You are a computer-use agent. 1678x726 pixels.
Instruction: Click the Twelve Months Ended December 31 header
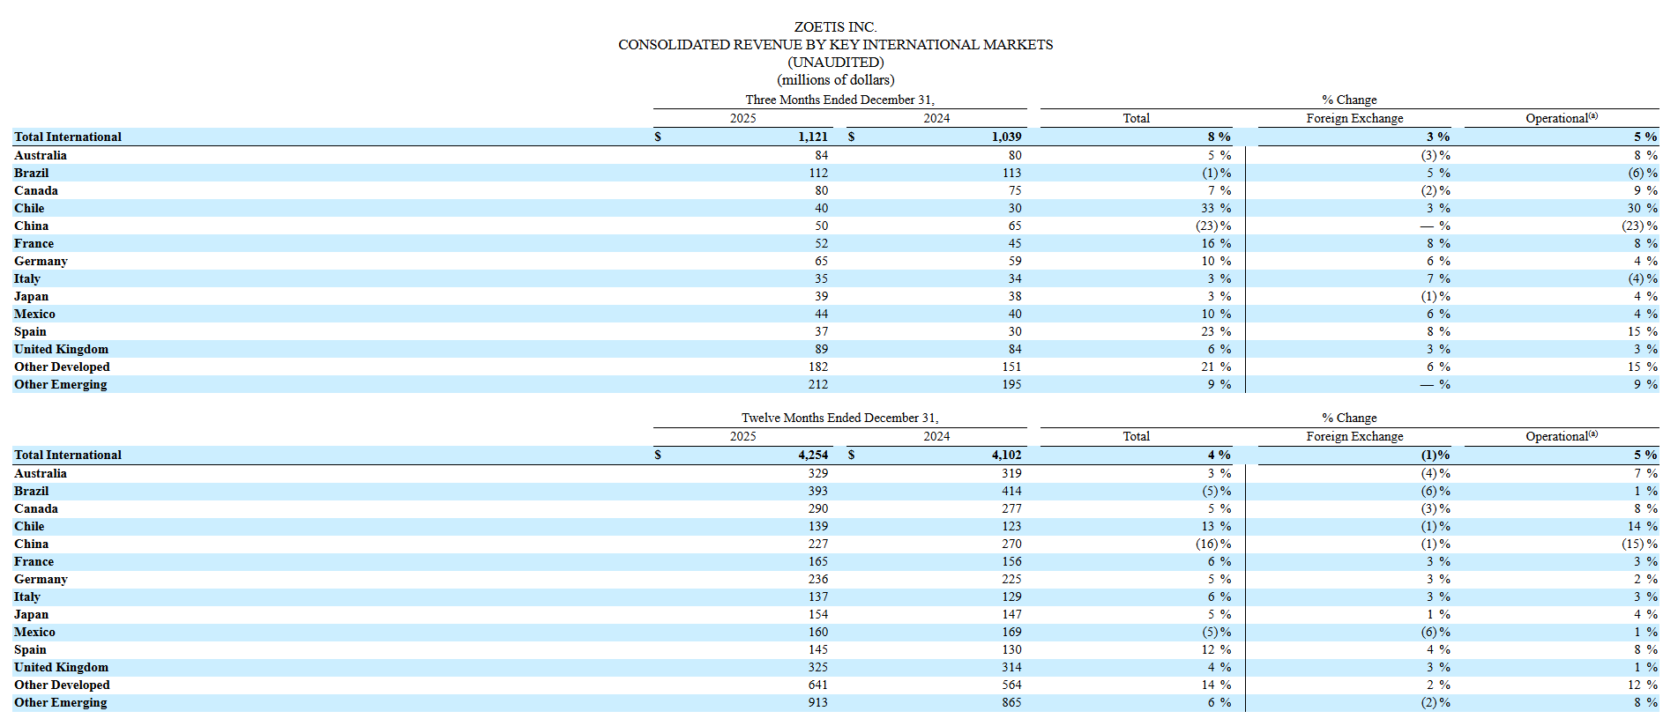point(839,418)
